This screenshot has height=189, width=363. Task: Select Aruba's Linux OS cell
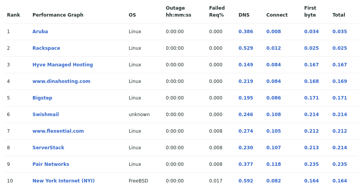tap(135, 31)
